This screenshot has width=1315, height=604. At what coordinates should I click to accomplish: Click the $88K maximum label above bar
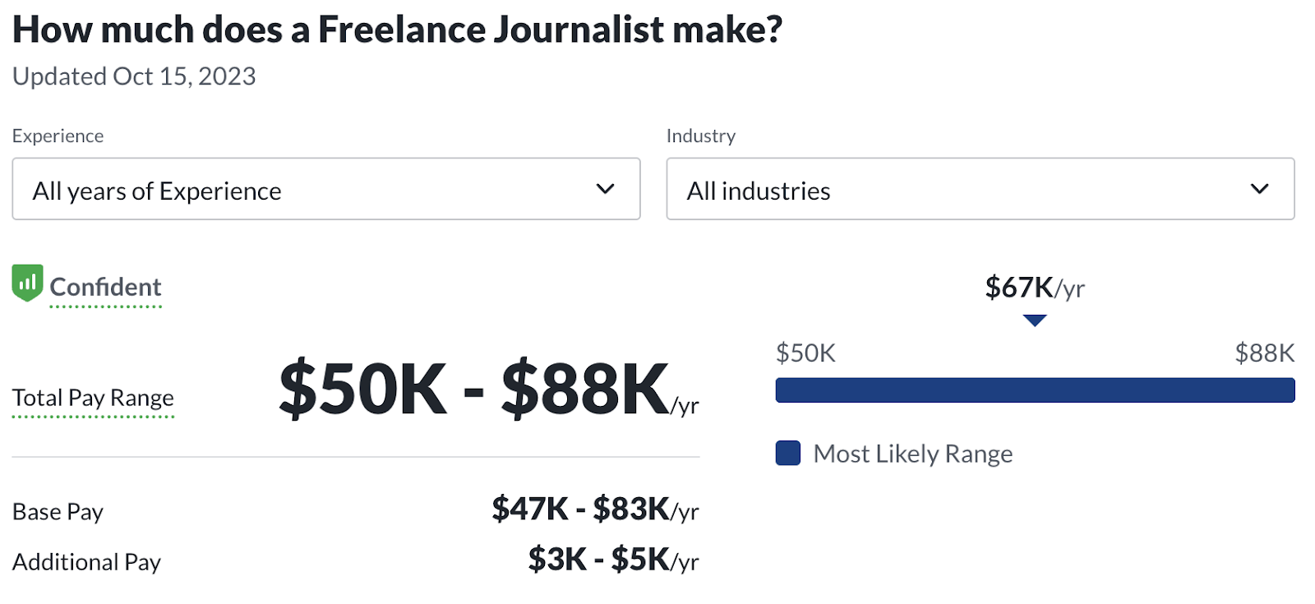[1264, 353]
